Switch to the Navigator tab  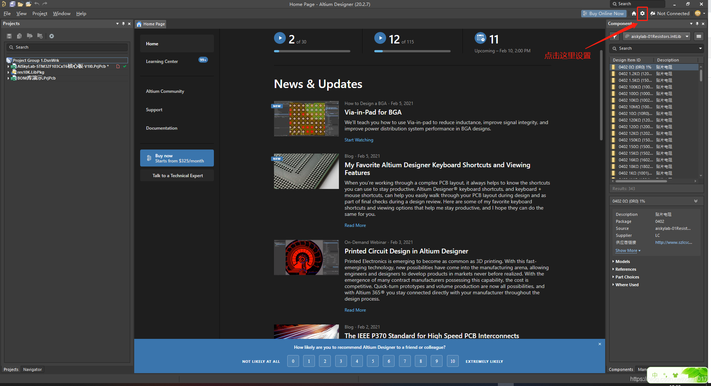point(32,369)
